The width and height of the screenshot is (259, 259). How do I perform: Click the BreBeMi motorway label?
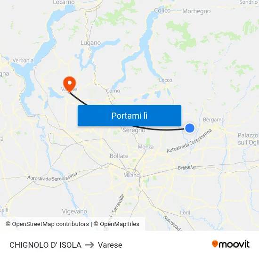pyautogui.click(x=186, y=168)
